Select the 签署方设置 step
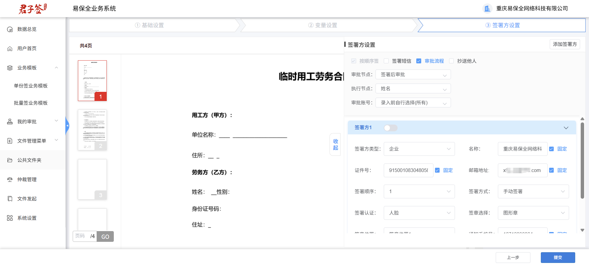Image resolution: width=589 pixels, height=266 pixels. (x=502, y=25)
